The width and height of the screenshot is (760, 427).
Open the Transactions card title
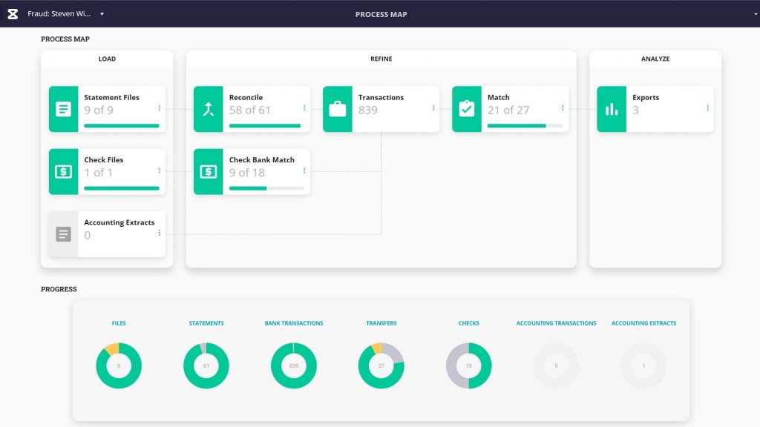381,97
